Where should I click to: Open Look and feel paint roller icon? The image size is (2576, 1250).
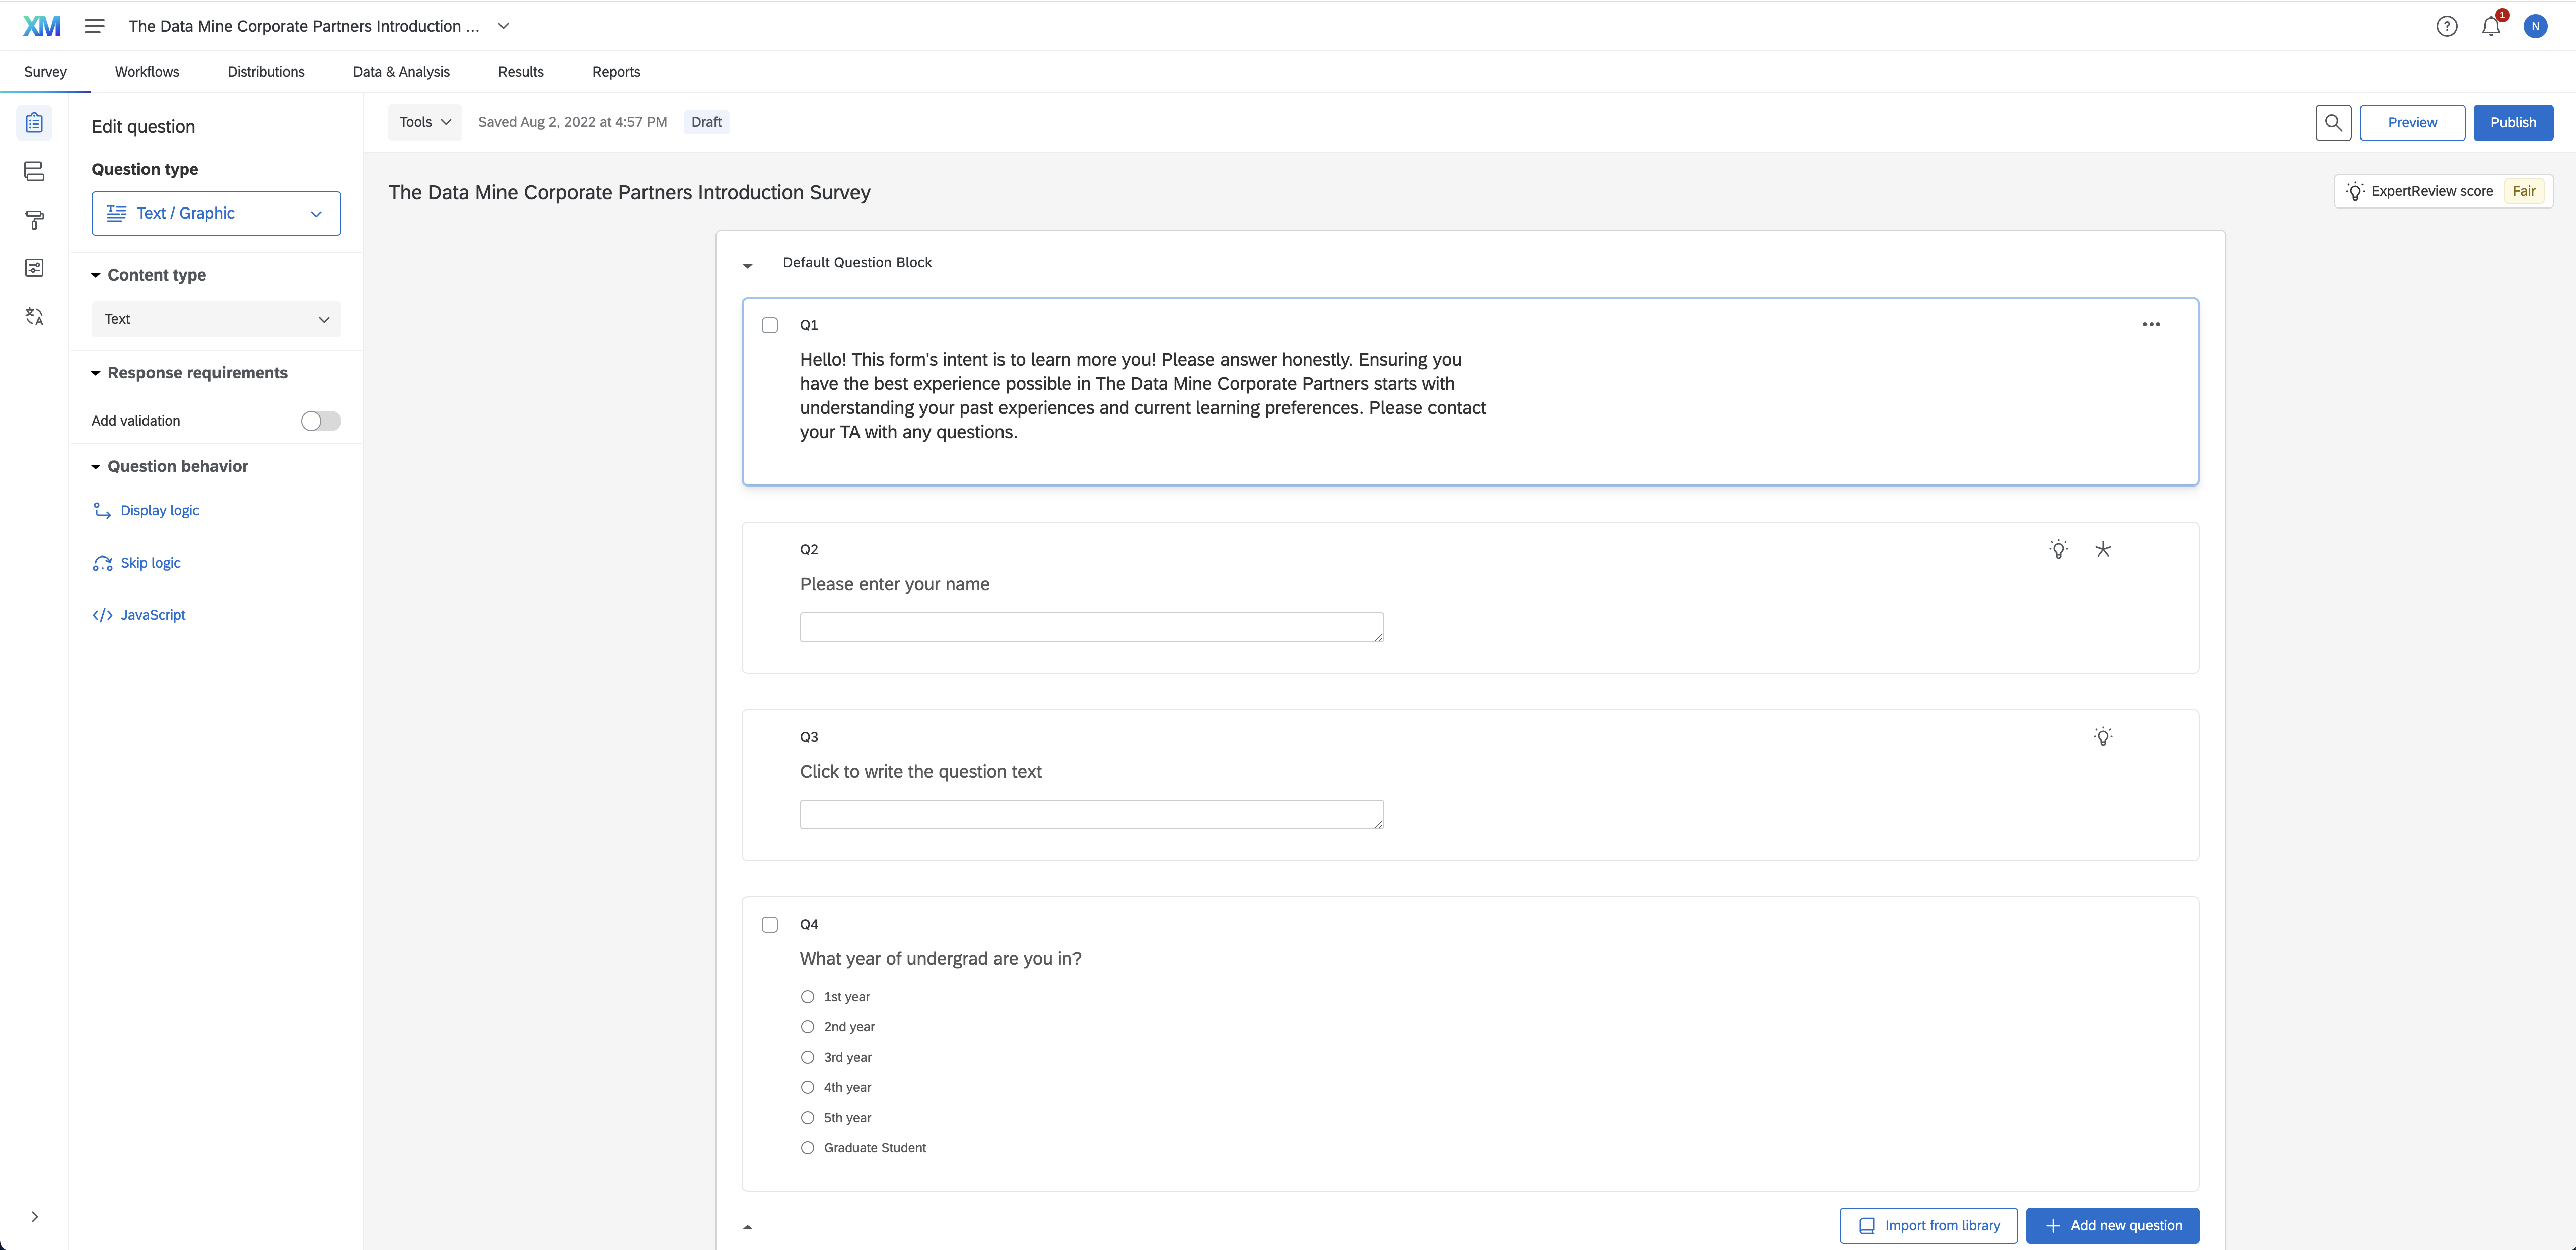pyautogui.click(x=34, y=220)
